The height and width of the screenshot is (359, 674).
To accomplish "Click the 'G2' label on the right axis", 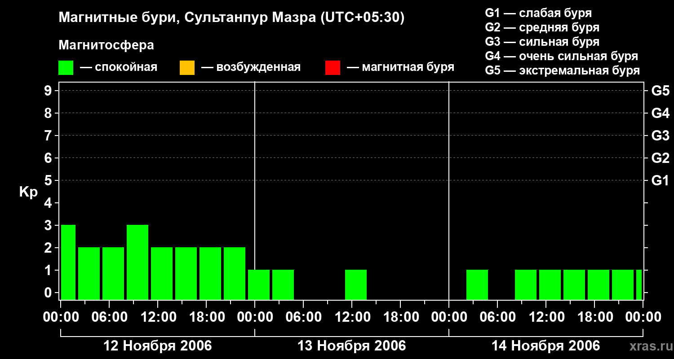I will (661, 158).
